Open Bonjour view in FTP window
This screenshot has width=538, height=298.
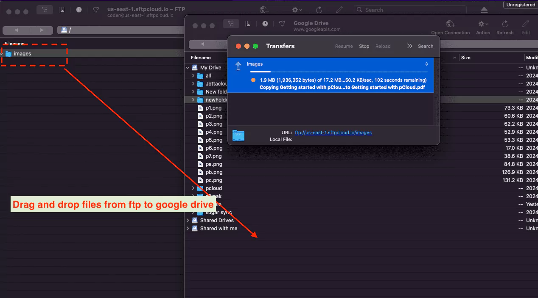[96, 10]
